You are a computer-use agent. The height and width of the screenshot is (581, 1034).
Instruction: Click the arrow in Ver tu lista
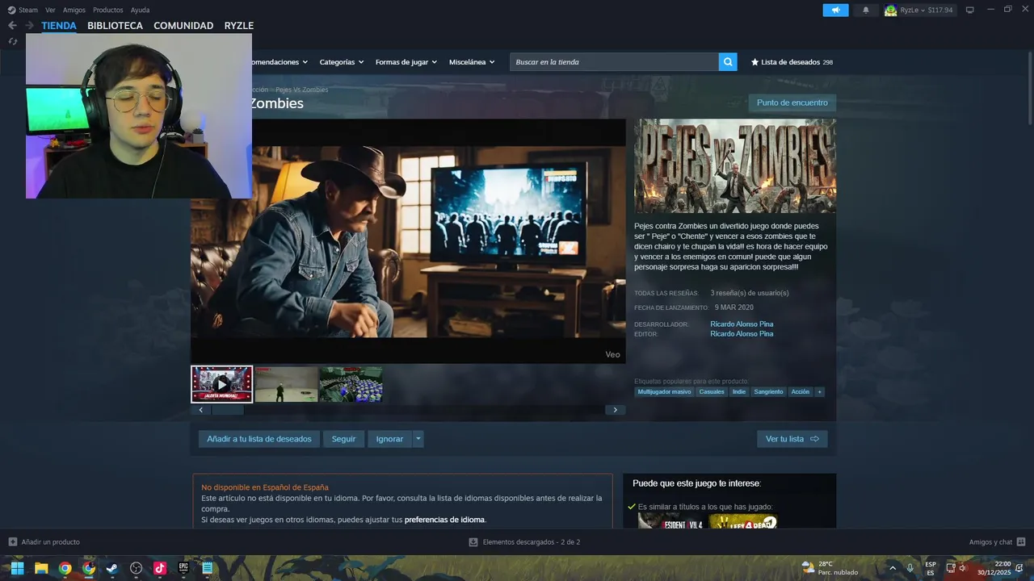(x=814, y=439)
